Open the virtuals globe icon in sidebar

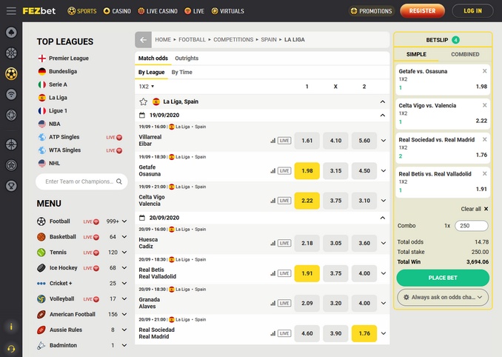11,116
